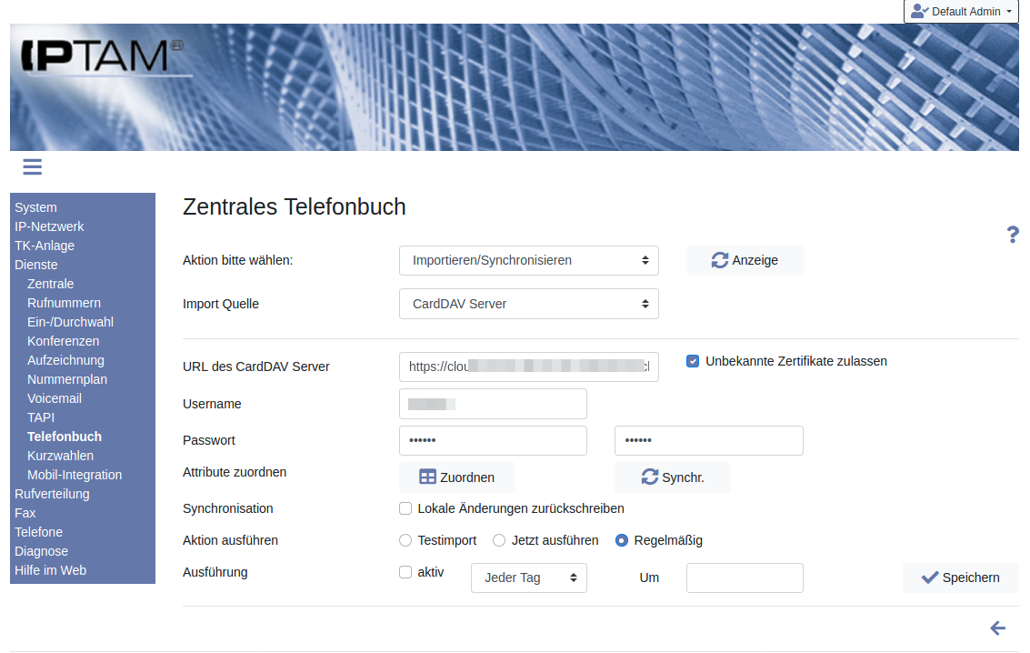Choose the Jetzt ausführen radio option
The height and width of the screenshot is (653, 1030).
[499, 540]
